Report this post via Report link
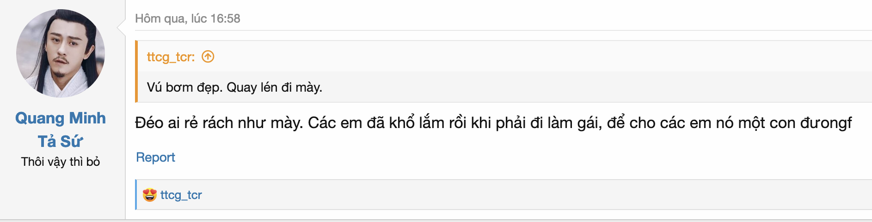The image size is (872, 222). [x=155, y=158]
